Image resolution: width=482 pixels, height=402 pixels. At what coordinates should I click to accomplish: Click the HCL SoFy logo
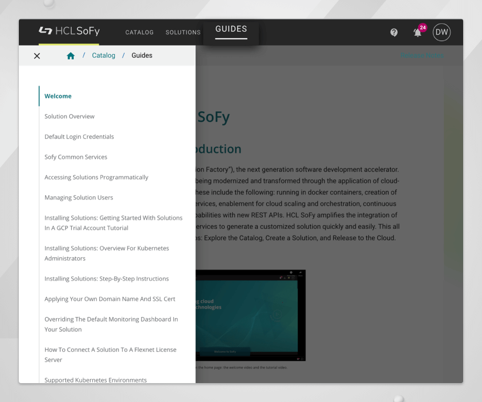point(69,31)
